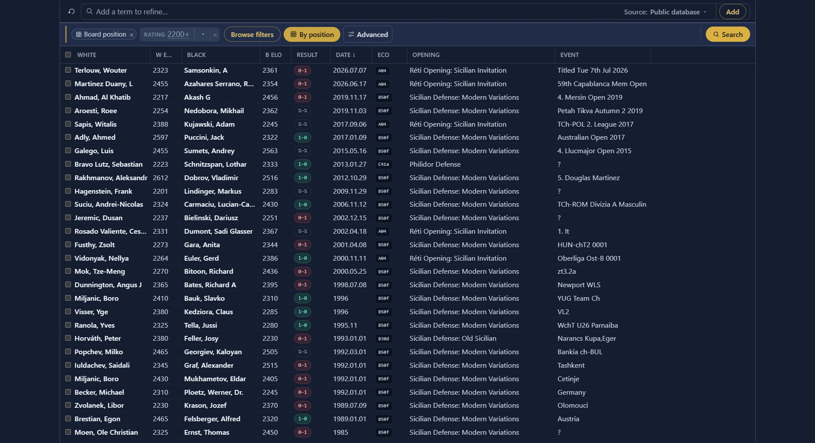815x443 pixels.
Task: Check the Martinez Duany, L game row
Action: 68,84
